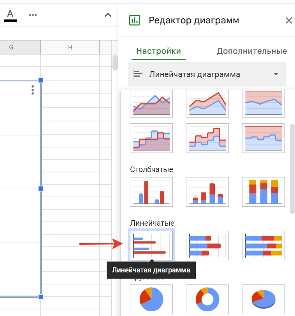The height and width of the screenshot is (316, 295).
Task: Collapse the toolbar with the chevron arrow
Action: point(108,15)
